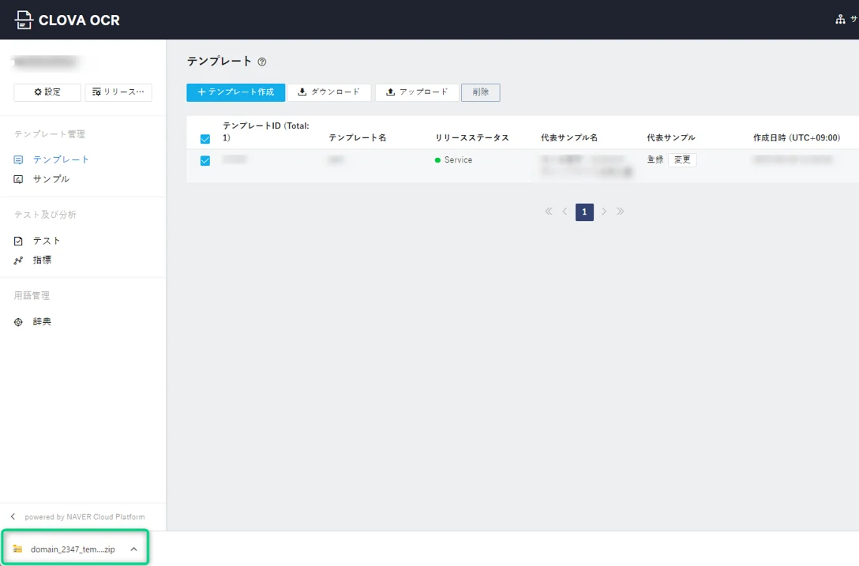Collapse the sidebar with the left chevron
The width and height of the screenshot is (859, 566).
tap(13, 517)
